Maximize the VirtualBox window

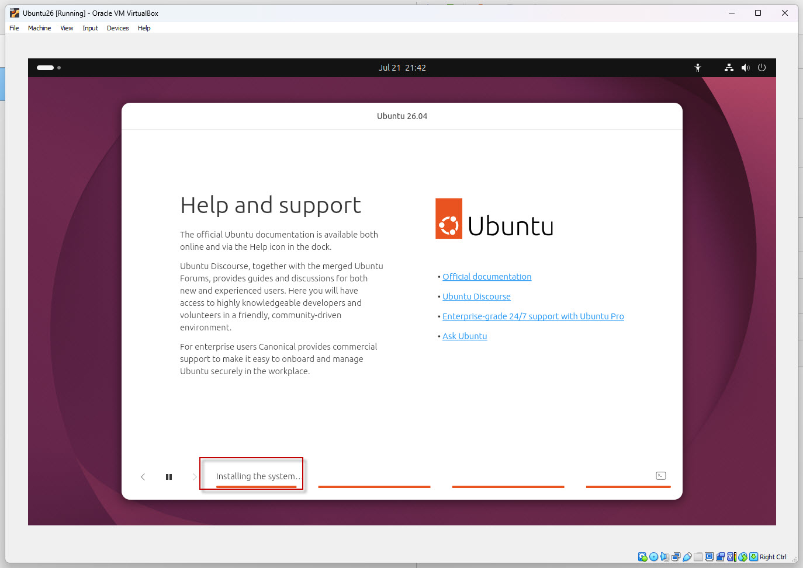click(758, 13)
